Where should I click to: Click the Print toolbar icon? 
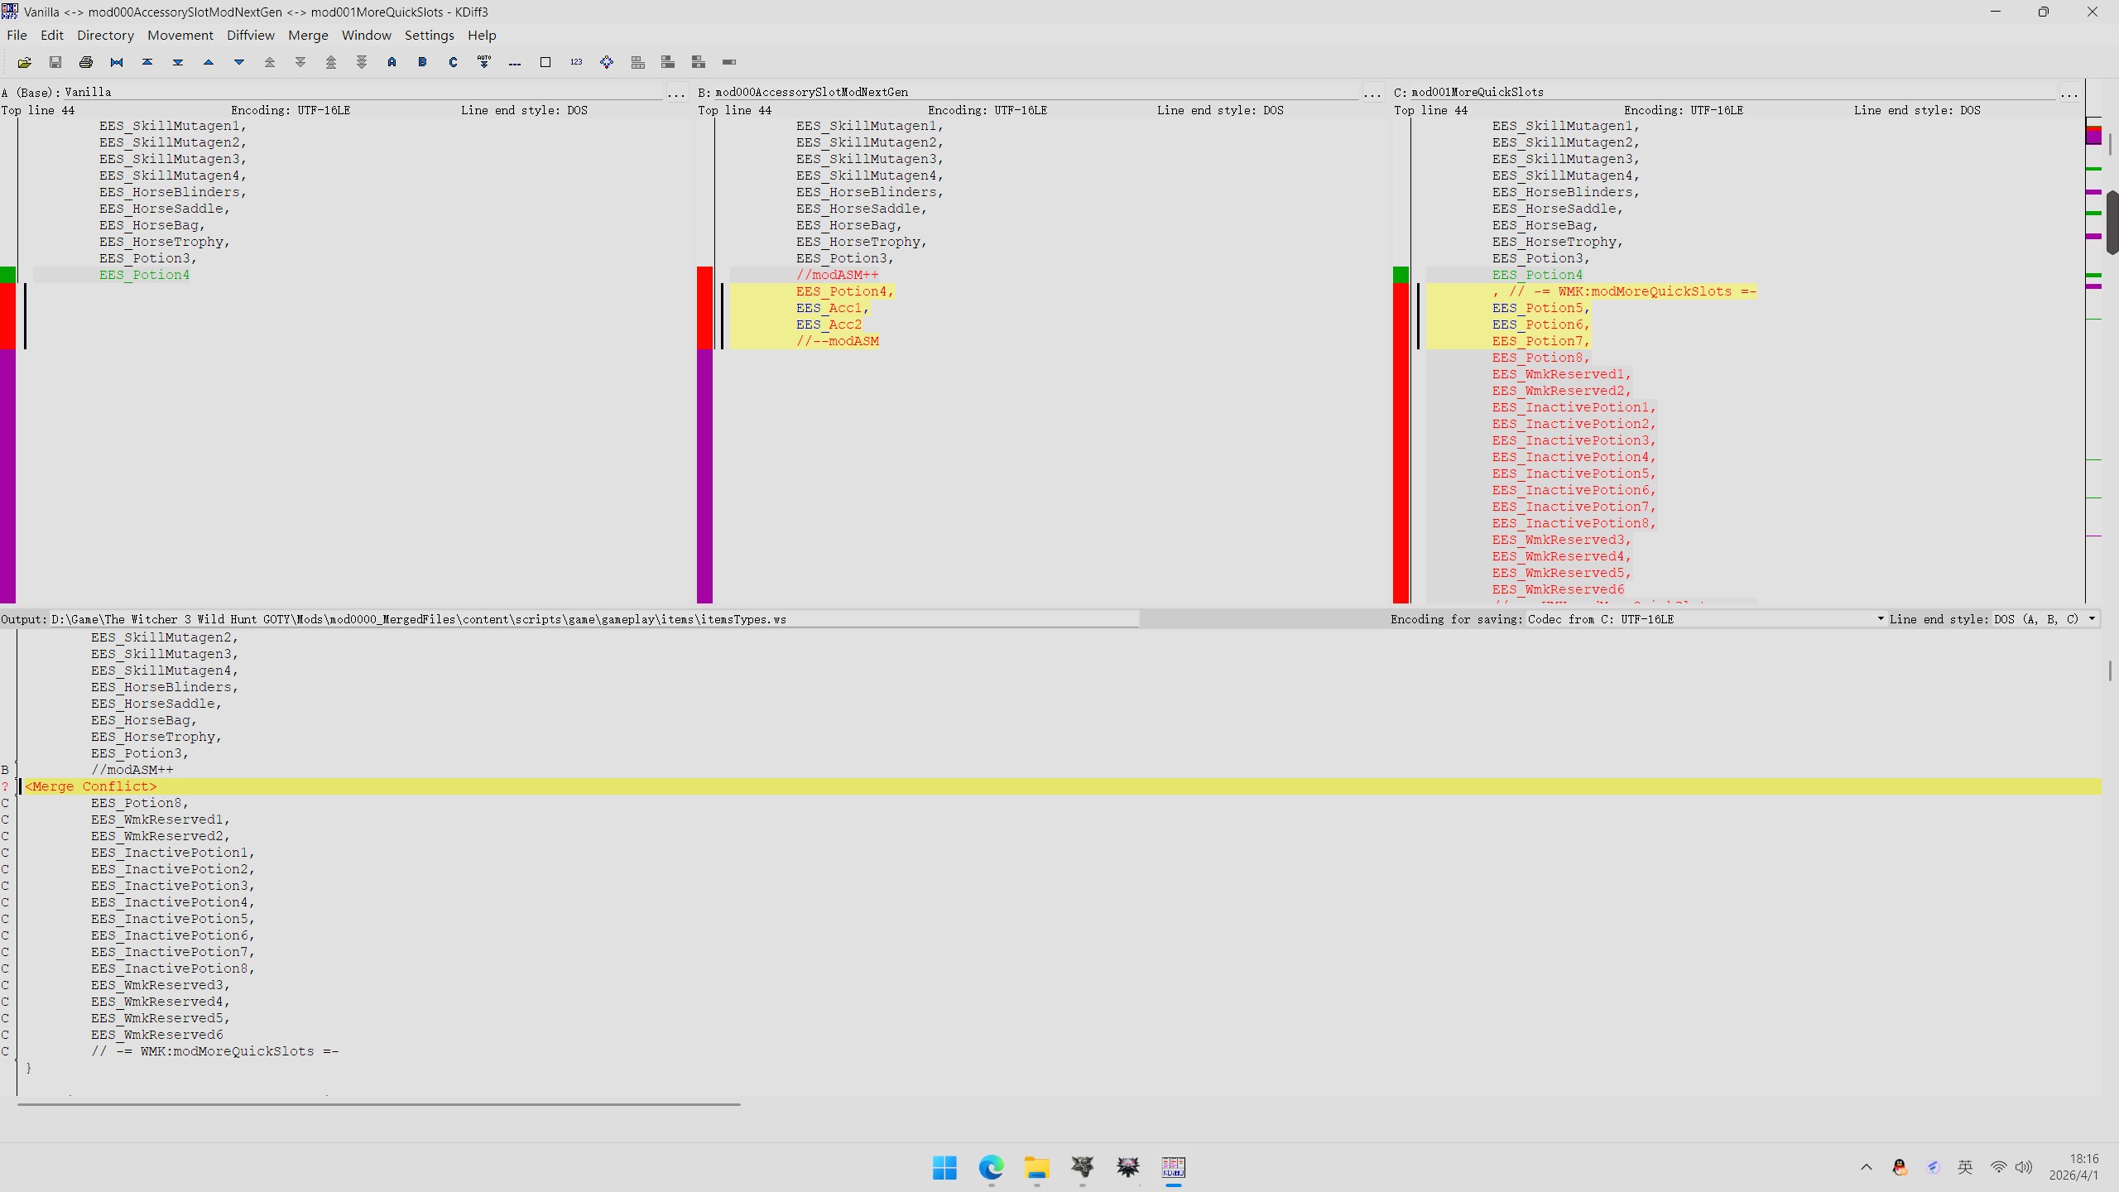(x=86, y=62)
